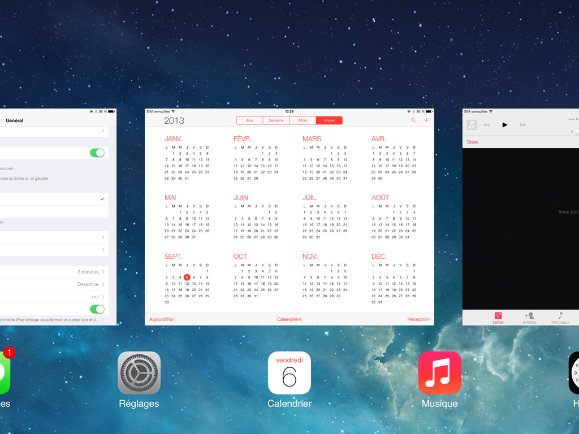Launch the Musique app icon
Screen dimensions: 579x434
point(439,373)
